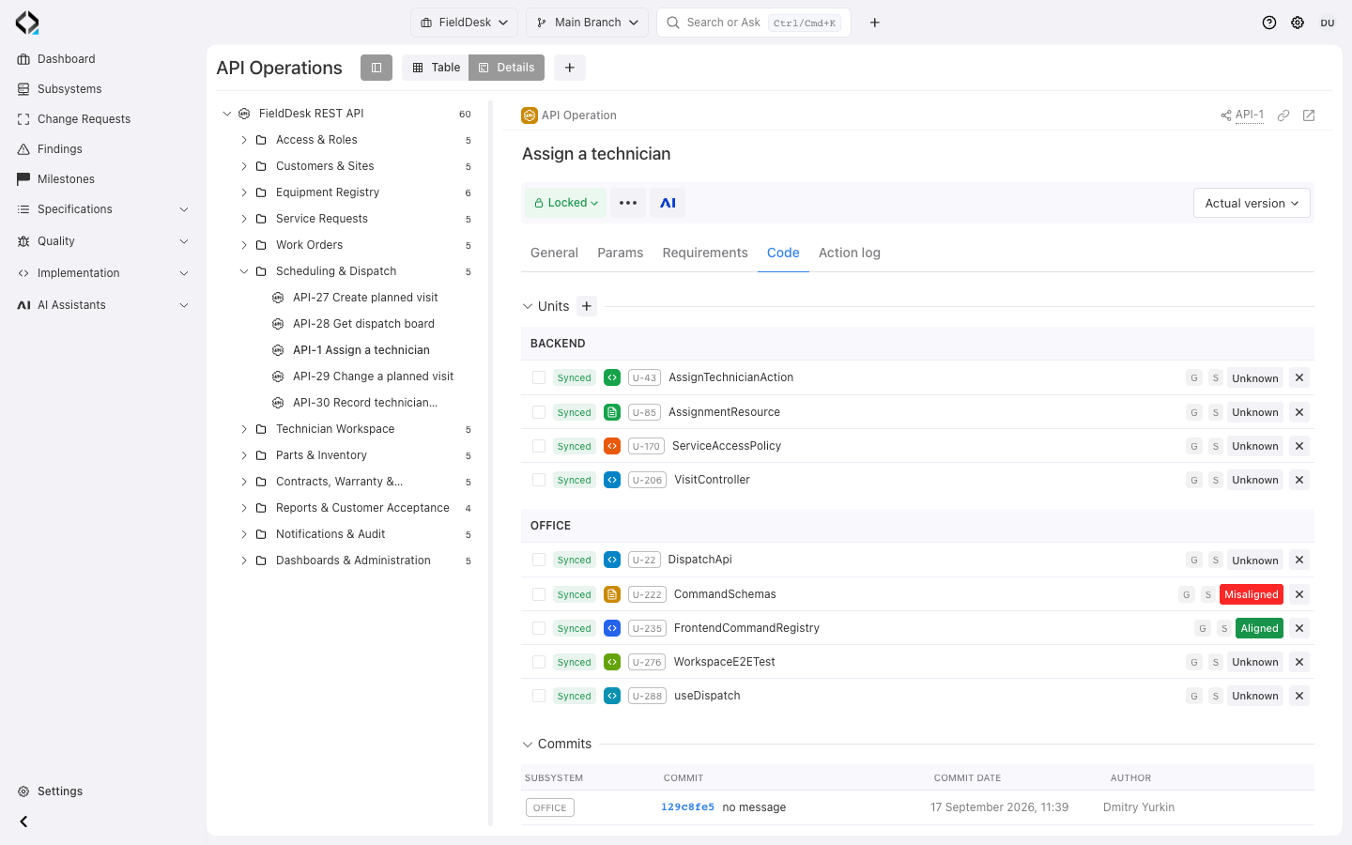
Task: Open the Main Branch dropdown
Action: click(587, 23)
